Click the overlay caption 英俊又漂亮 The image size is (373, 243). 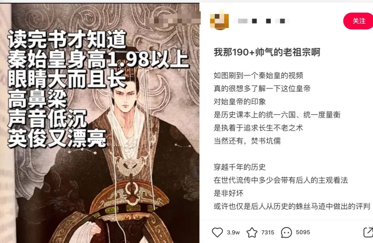click(x=57, y=138)
